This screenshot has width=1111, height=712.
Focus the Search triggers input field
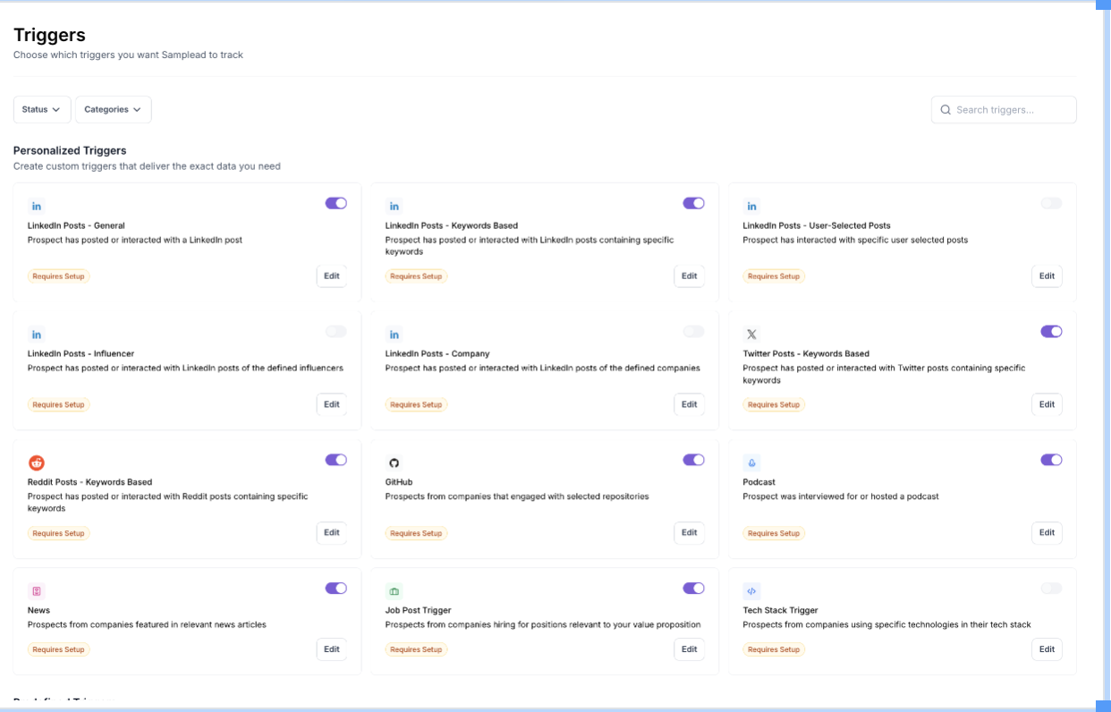(x=1004, y=110)
